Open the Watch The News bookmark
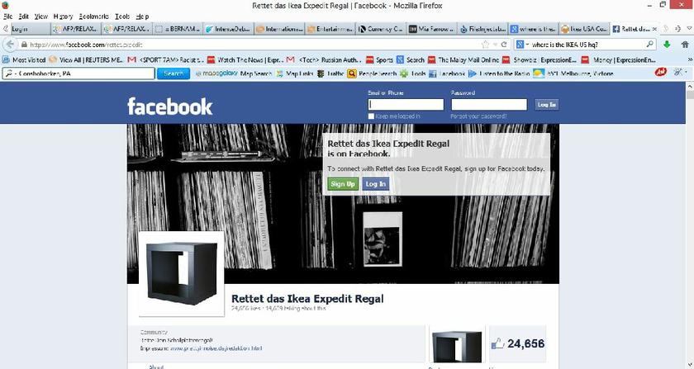 point(245,59)
